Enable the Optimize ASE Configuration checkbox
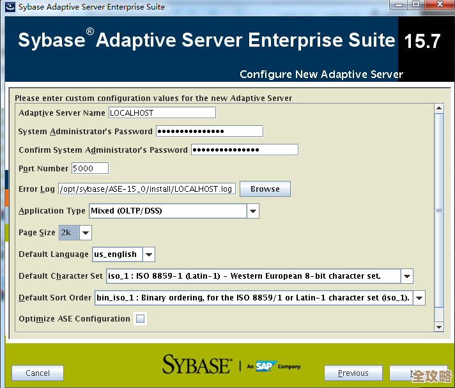Screen dimensions: 455x388 (140, 319)
